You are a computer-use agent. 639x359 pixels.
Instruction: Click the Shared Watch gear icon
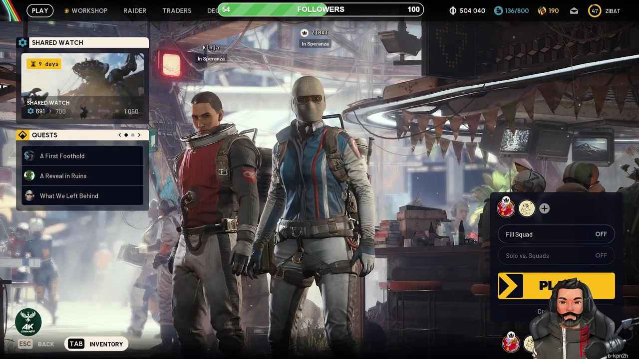(22, 43)
